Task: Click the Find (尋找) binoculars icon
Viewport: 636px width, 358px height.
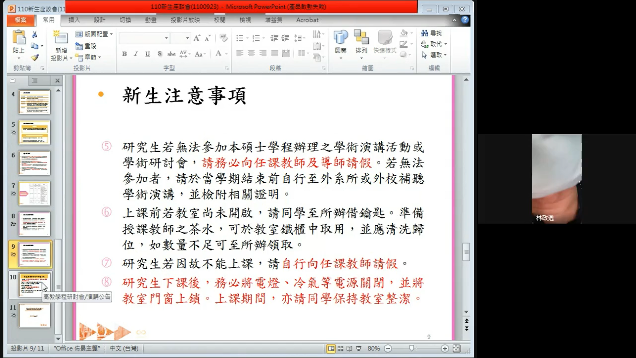Action: [424, 33]
